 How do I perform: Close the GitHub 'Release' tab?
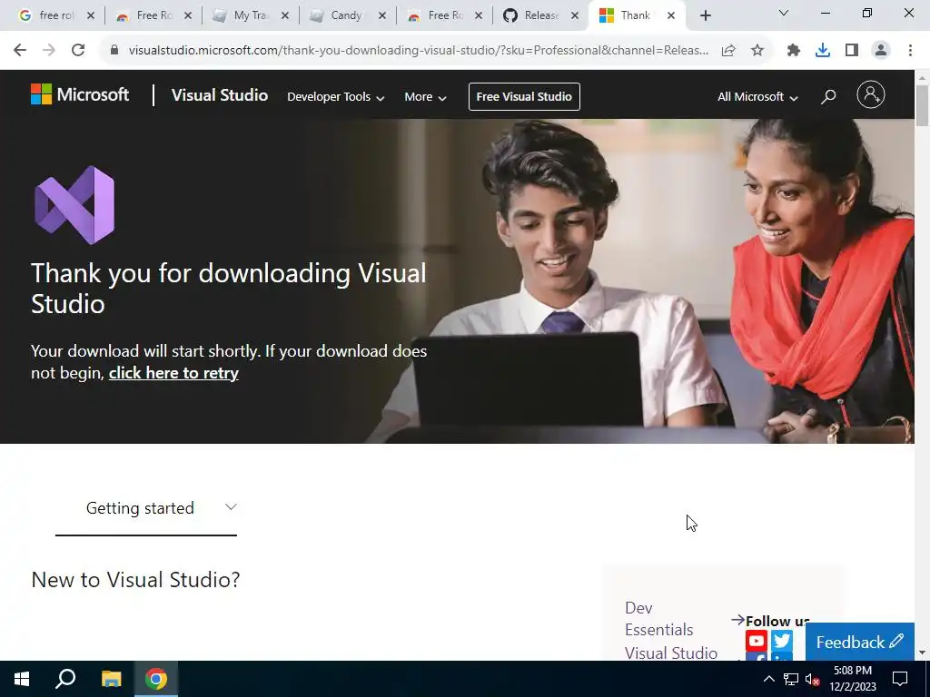575,16
